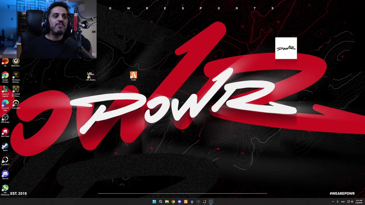This screenshot has width=365, height=205.
Task: Open the OBS Studio desktop shortcut
Action: point(5,119)
